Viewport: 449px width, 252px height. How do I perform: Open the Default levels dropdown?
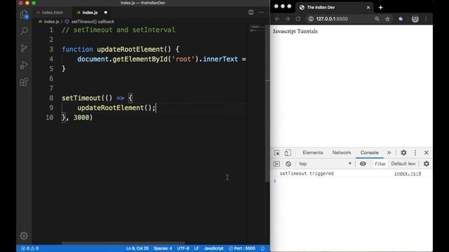[x=403, y=164]
